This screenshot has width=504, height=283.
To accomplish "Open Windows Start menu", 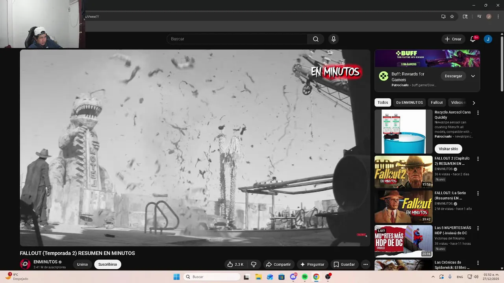I will tap(176, 277).
